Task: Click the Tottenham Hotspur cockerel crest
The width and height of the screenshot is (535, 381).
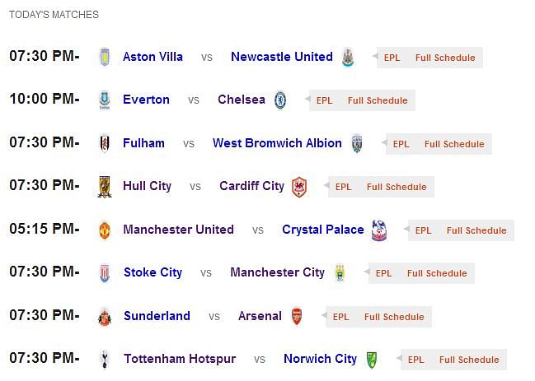Action: [x=105, y=360]
